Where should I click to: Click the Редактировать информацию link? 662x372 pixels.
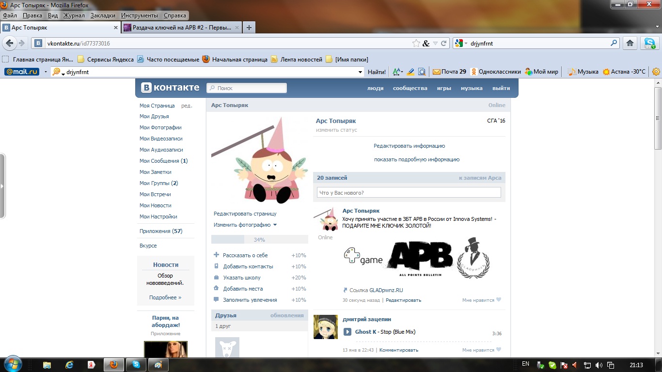(x=409, y=146)
